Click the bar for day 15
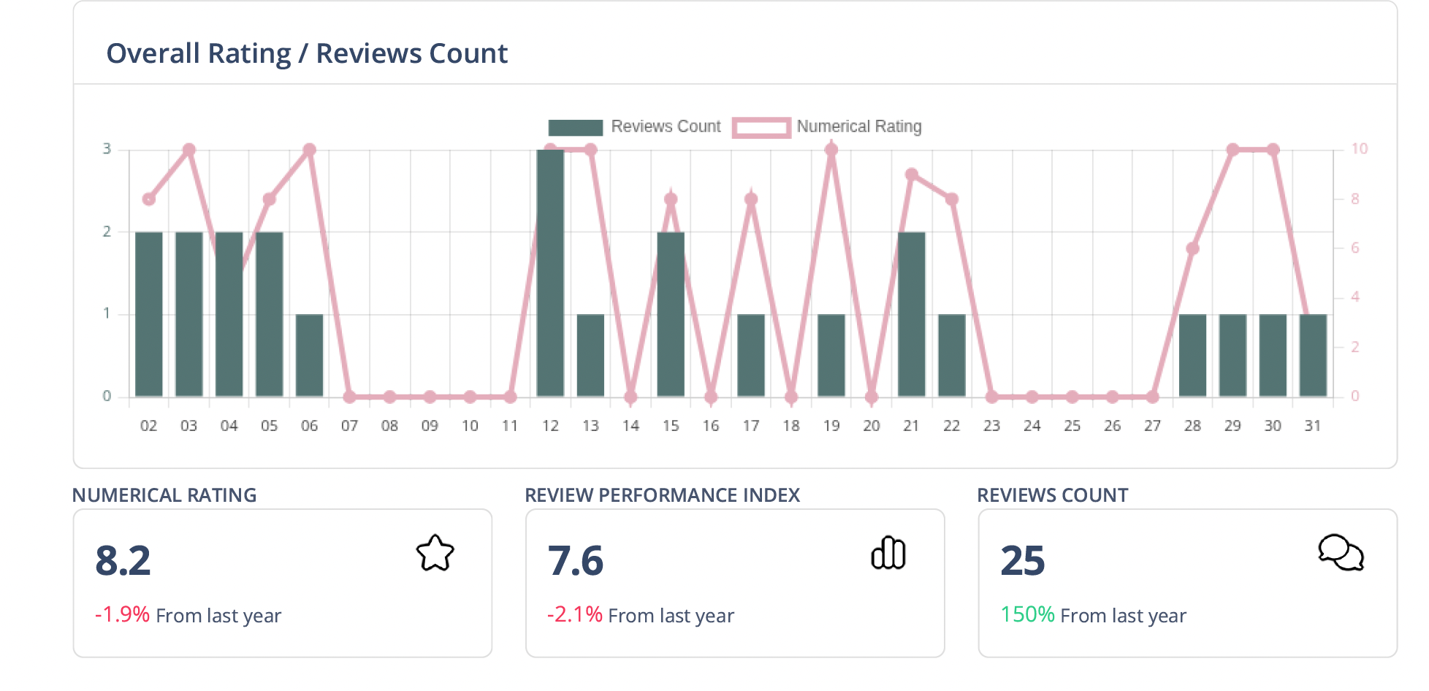The height and width of the screenshot is (691, 1429). click(671, 314)
